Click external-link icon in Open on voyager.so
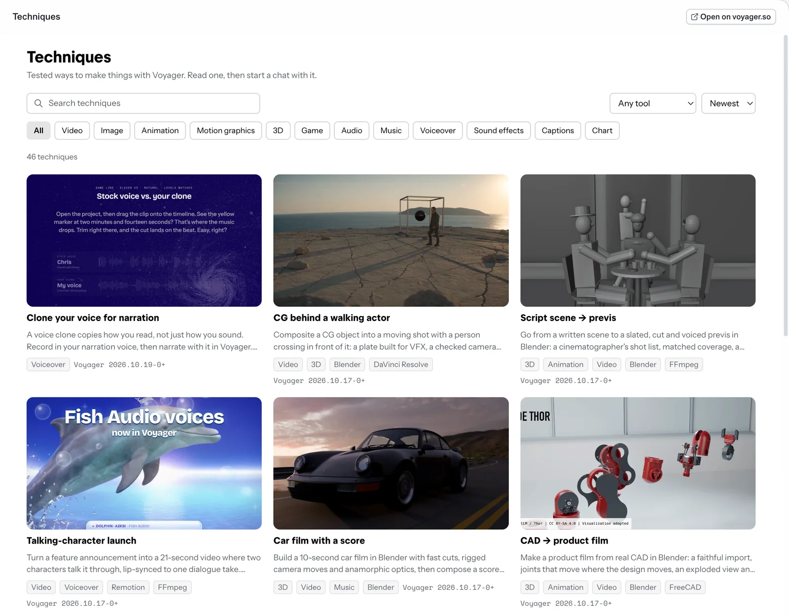This screenshot has height=616, width=789. point(694,17)
